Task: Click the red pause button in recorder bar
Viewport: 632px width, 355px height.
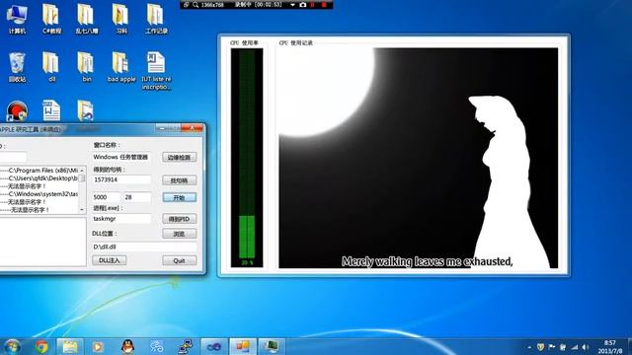Action: click(x=313, y=5)
